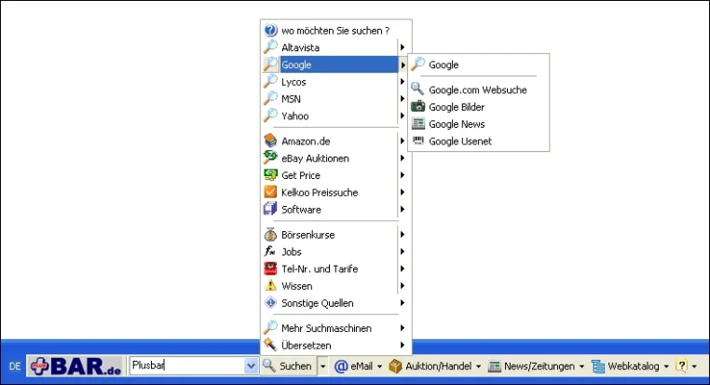Click the Auktion/Handel toolbar button label
Viewport: 710px width, 385px height.
pos(438,366)
